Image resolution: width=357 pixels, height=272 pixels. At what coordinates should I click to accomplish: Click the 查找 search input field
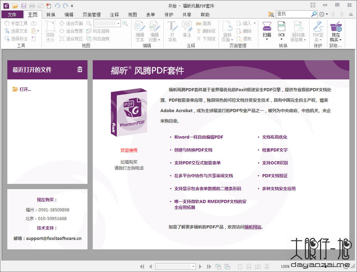293,14
